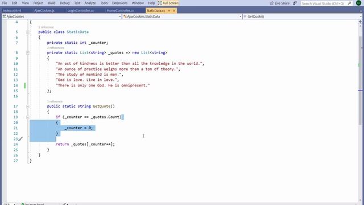Open the '1 reference' CodeLens above StaticData class
This screenshot has height=205, width=364.
46,27
